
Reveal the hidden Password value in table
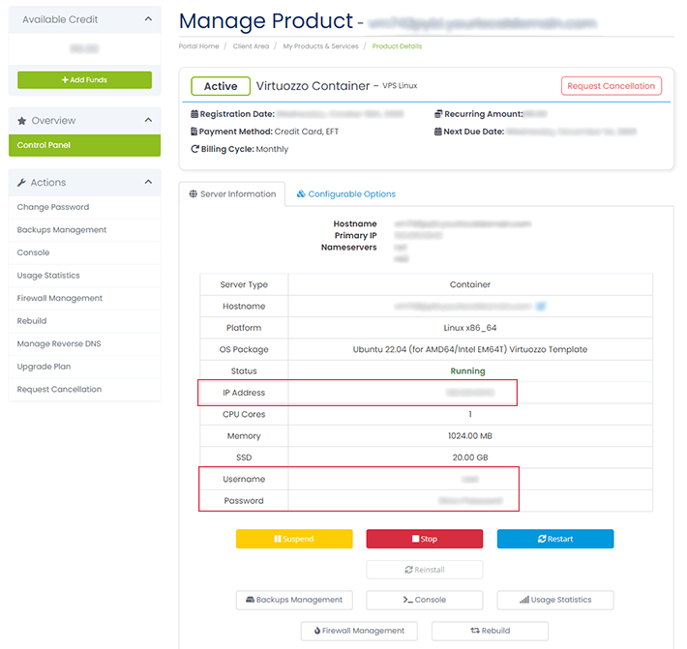(x=470, y=501)
